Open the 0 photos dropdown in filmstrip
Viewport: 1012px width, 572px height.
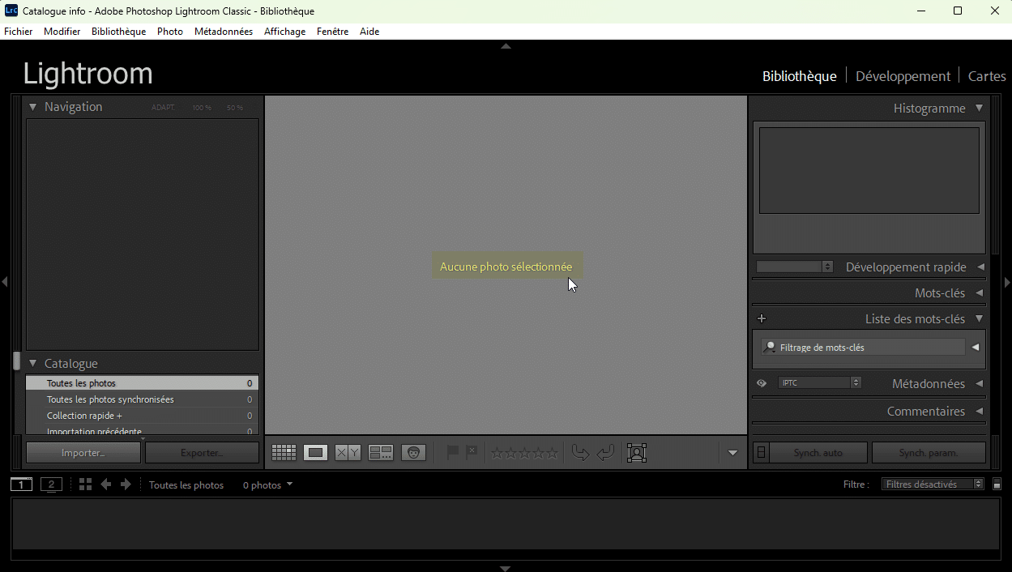point(266,484)
